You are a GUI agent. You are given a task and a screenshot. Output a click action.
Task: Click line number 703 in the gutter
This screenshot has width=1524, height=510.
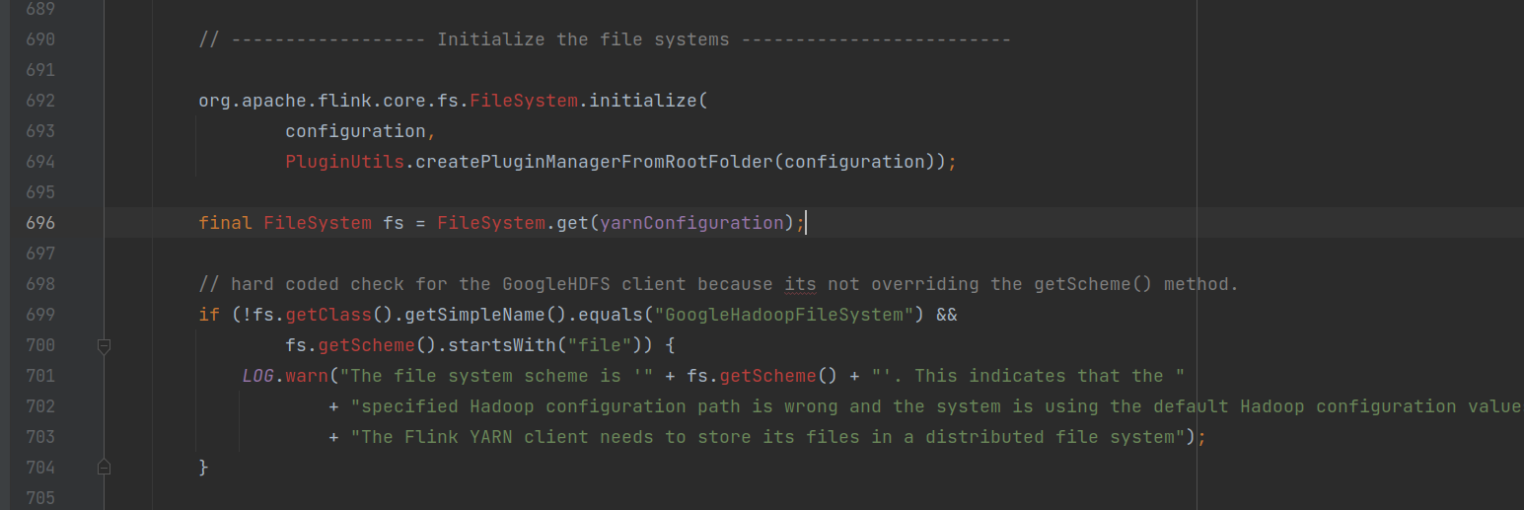click(40, 437)
